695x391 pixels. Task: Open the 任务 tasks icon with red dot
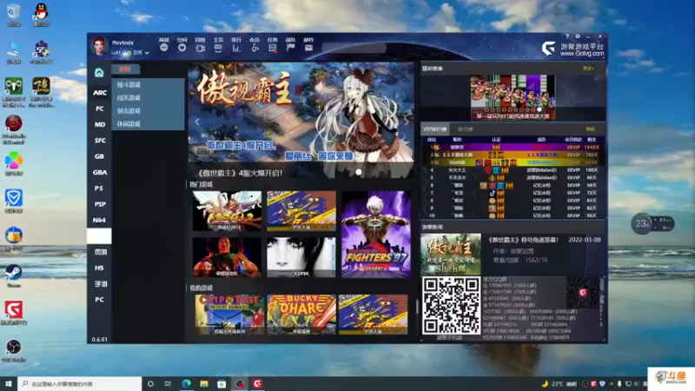pyautogui.click(x=273, y=48)
